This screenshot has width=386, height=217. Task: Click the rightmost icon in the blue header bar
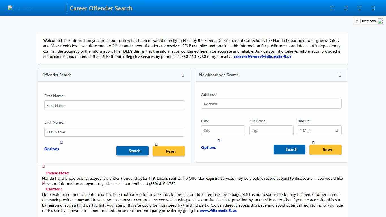click(373, 8)
